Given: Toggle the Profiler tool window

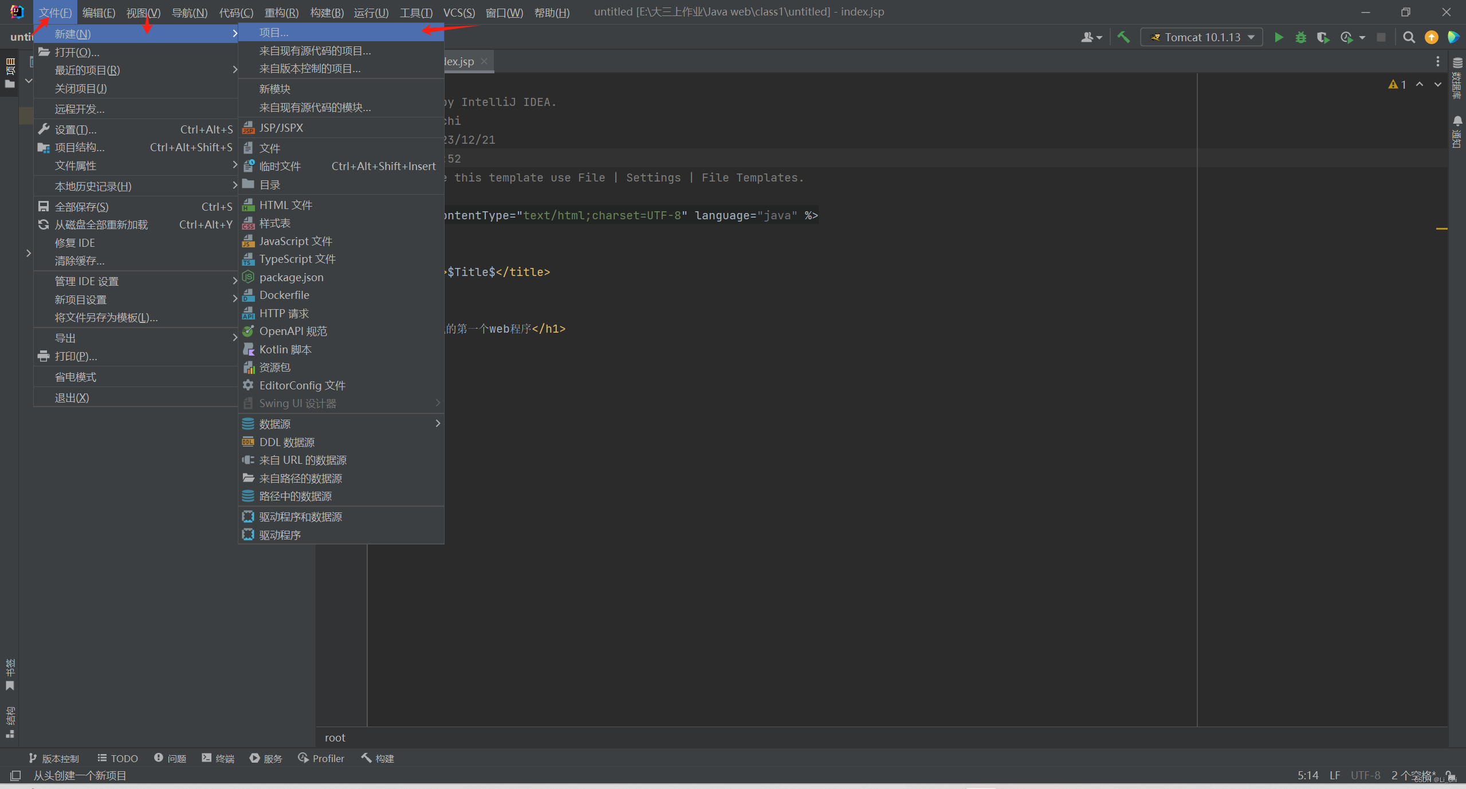Looking at the screenshot, I should point(321,758).
